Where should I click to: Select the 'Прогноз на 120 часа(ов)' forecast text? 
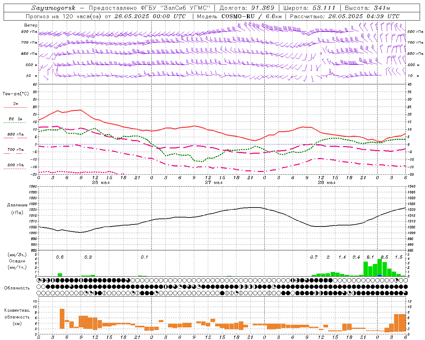(64, 16)
